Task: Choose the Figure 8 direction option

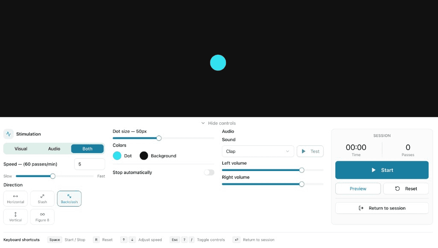Action: point(42,217)
